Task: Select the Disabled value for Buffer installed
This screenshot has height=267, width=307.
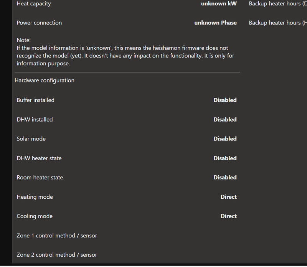Action: (225, 100)
